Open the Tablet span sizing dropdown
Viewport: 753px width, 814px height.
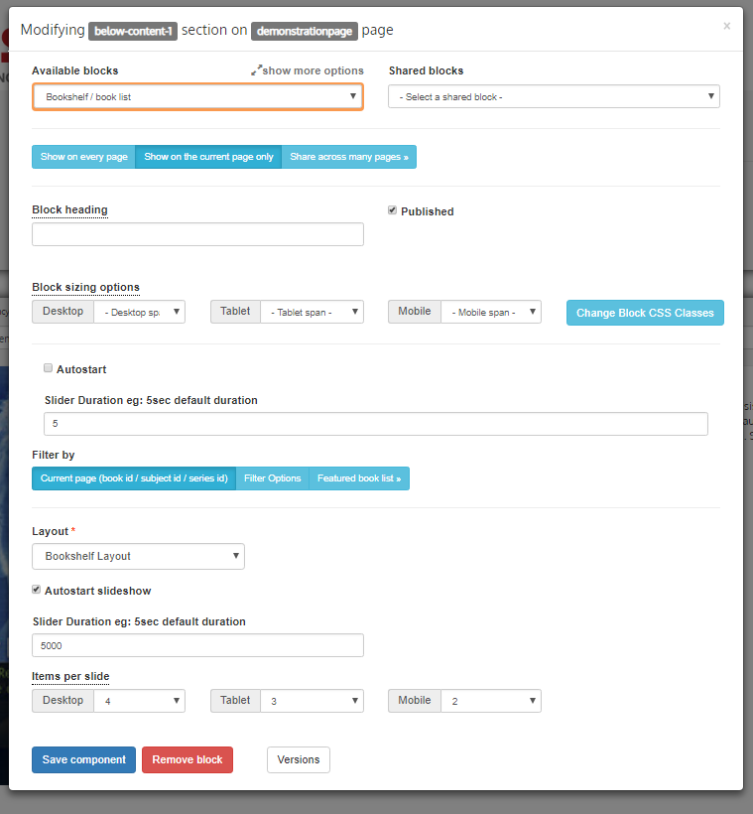312,312
